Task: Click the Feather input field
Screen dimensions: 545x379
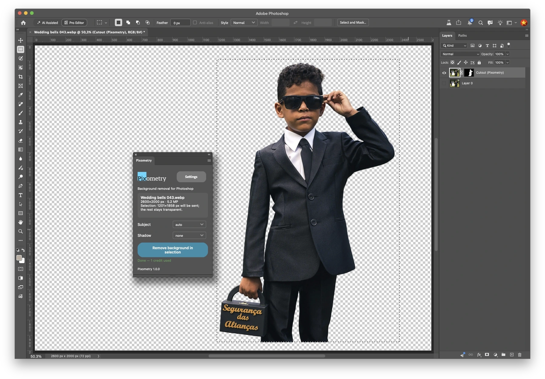Action: coord(180,23)
